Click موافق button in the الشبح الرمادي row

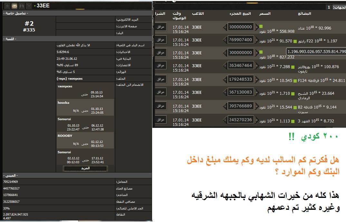pos(160,92)
